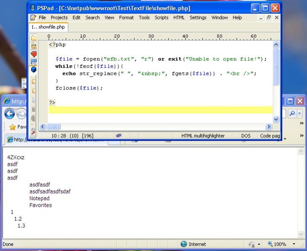
Task: Click the editor horizontal scrollbar thumb
Action: [53, 127]
